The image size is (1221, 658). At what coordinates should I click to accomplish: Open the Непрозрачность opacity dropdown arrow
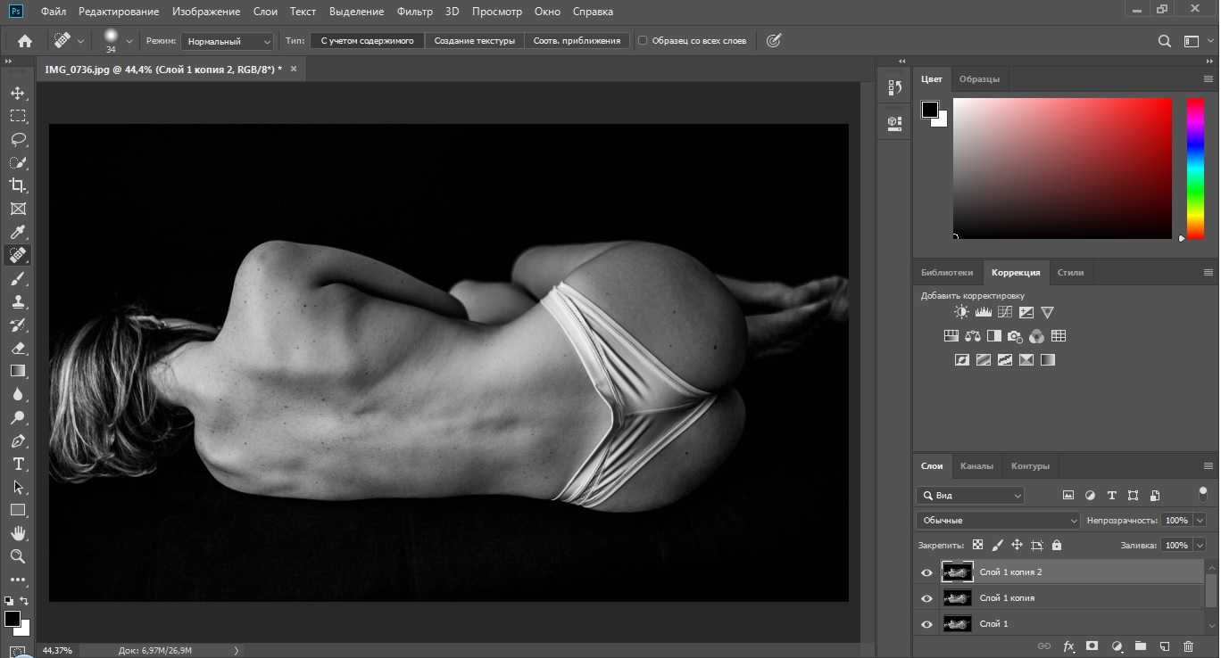point(1200,520)
